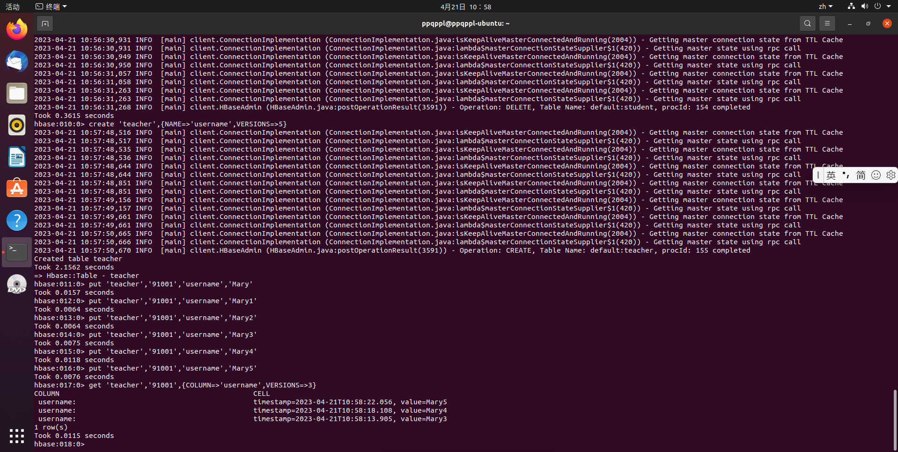Click the power icon in top bar
Viewport: 898px width, 452px height.
877,7
